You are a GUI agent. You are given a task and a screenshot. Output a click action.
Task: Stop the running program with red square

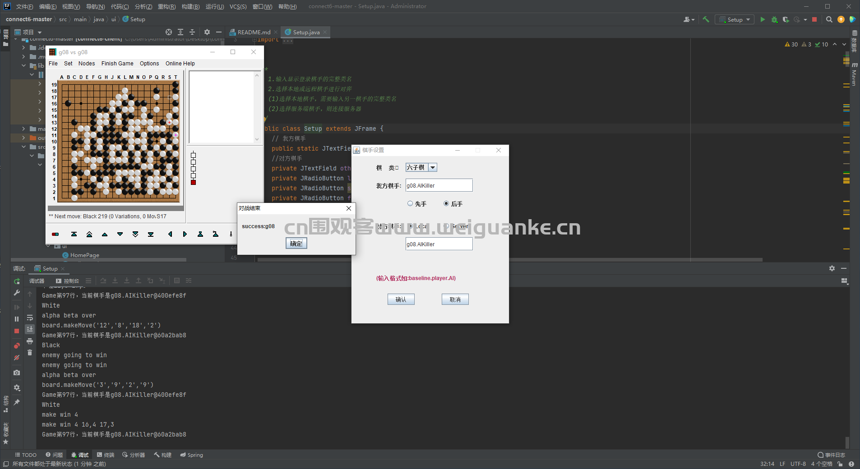814,19
